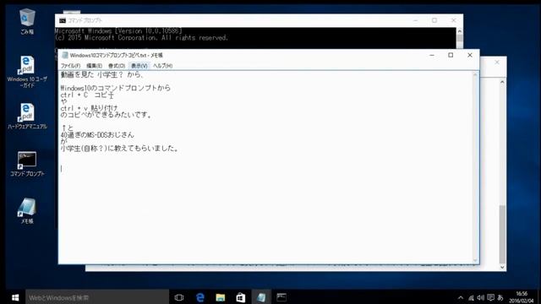Click the background window vertical scrollbar thumb
The width and height of the screenshot is (541, 304).
pyautogui.click(x=502, y=234)
